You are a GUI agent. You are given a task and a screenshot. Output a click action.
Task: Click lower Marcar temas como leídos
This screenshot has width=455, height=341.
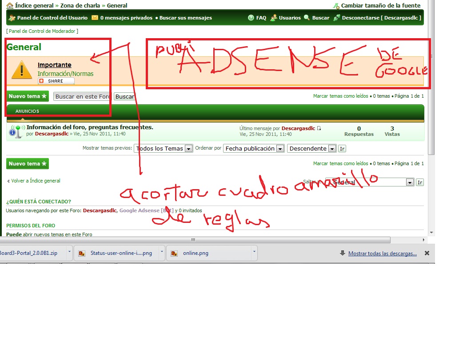(x=340, y=163)
